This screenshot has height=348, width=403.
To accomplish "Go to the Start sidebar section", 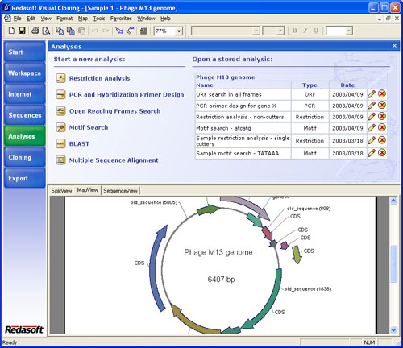I will (24, 52).
